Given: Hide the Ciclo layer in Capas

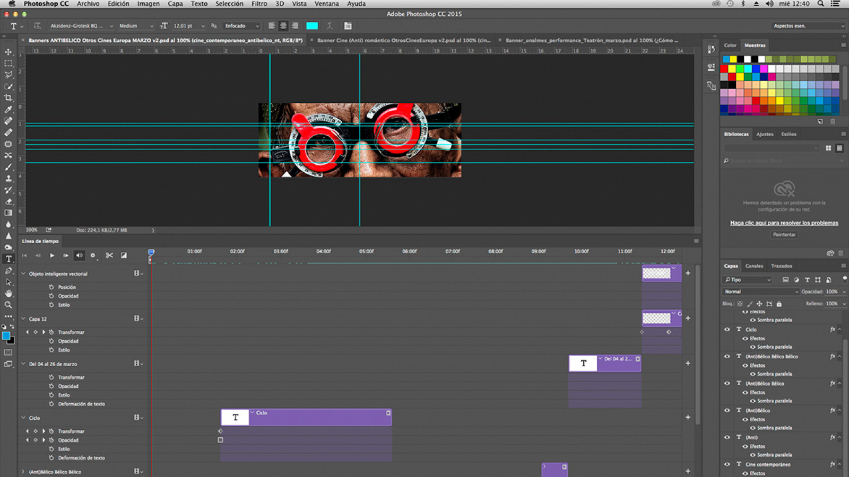Looking at the screenshot, I should [x=727, y=329].
